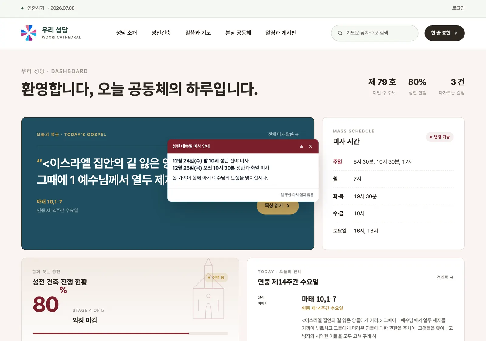
Task: Click the 토요일 16시, 18시 row
Action: [x=393, y=231]
